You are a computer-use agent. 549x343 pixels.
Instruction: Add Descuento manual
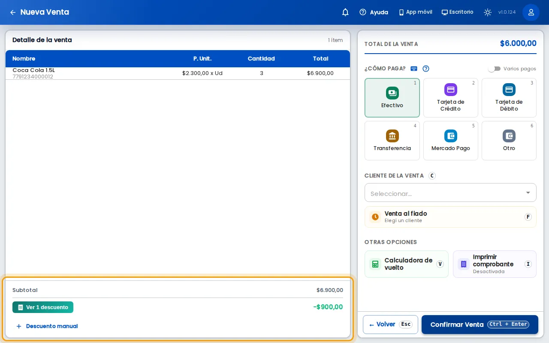tap(47, 326)
